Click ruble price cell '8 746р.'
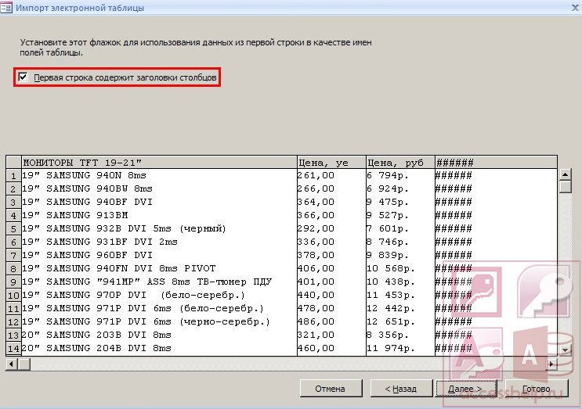The image size is (582, 409). (400, 242)
